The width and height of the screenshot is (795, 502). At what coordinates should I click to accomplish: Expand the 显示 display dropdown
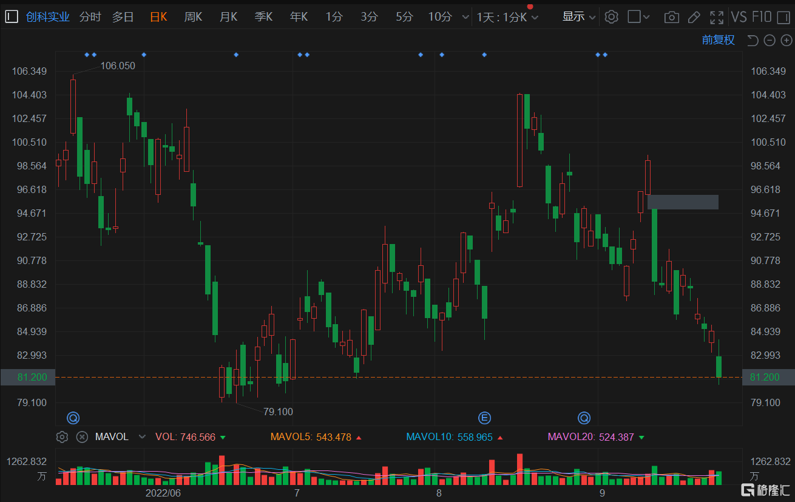[x=579, y=17]
